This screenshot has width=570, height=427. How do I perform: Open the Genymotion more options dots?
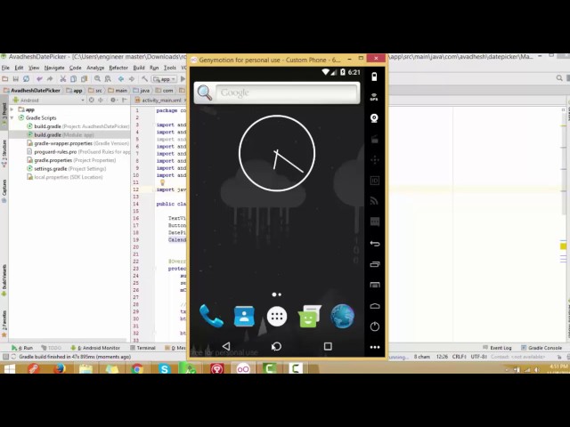coord(375,348)
